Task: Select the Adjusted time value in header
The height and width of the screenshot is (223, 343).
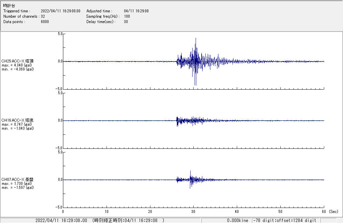Action: coord(136,11)
